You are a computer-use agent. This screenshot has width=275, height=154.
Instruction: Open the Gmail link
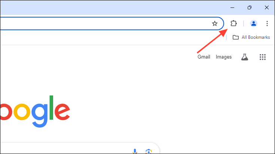coord(204,57)
